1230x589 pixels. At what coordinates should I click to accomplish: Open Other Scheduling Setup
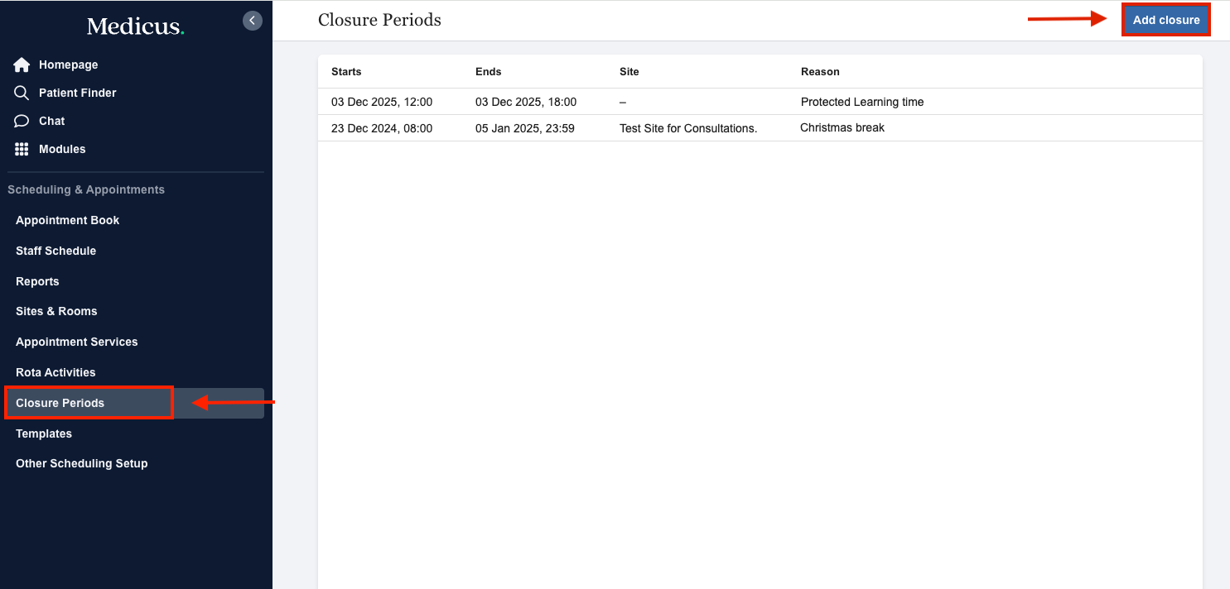81,463
